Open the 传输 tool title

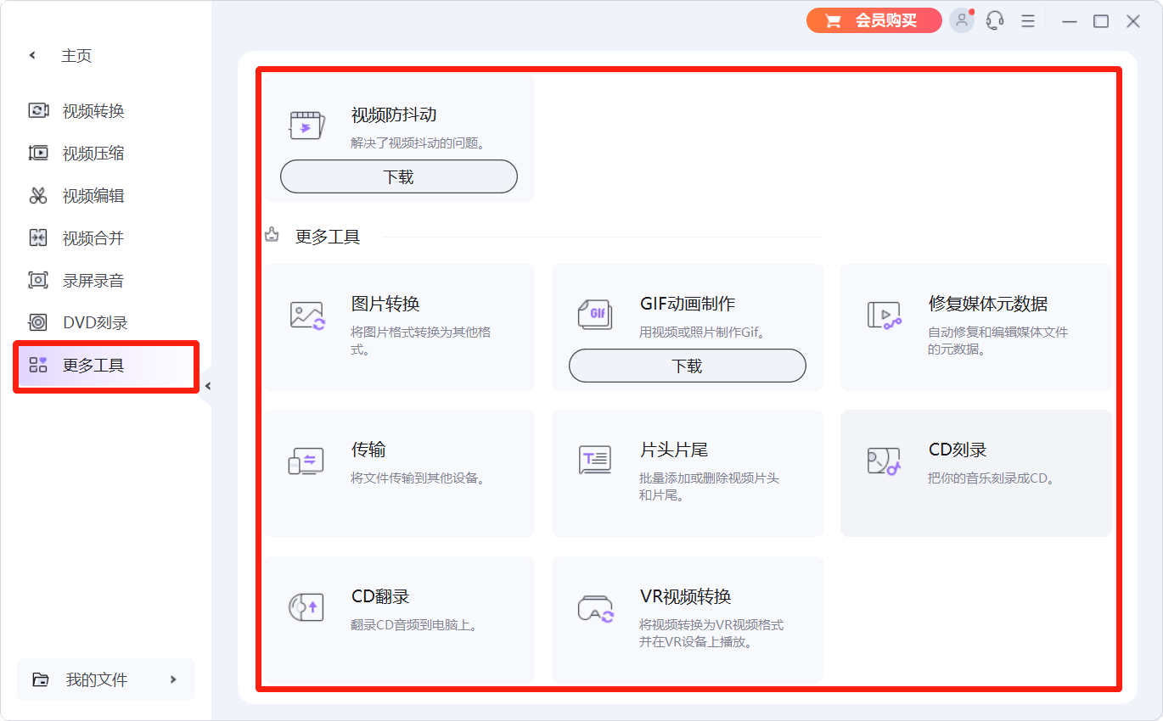pos(368,450)
